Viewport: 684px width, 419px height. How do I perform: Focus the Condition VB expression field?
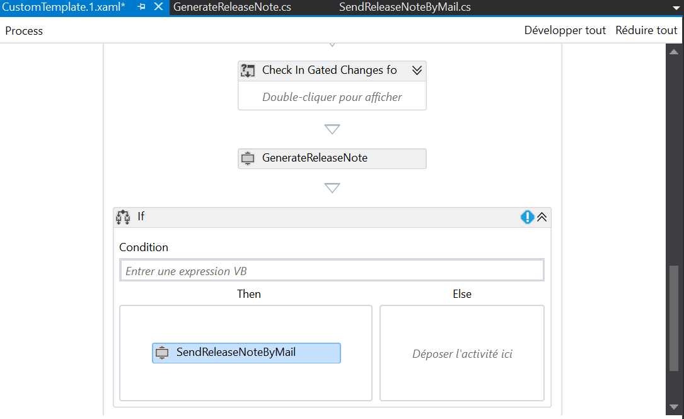click(x=332, y=271)
